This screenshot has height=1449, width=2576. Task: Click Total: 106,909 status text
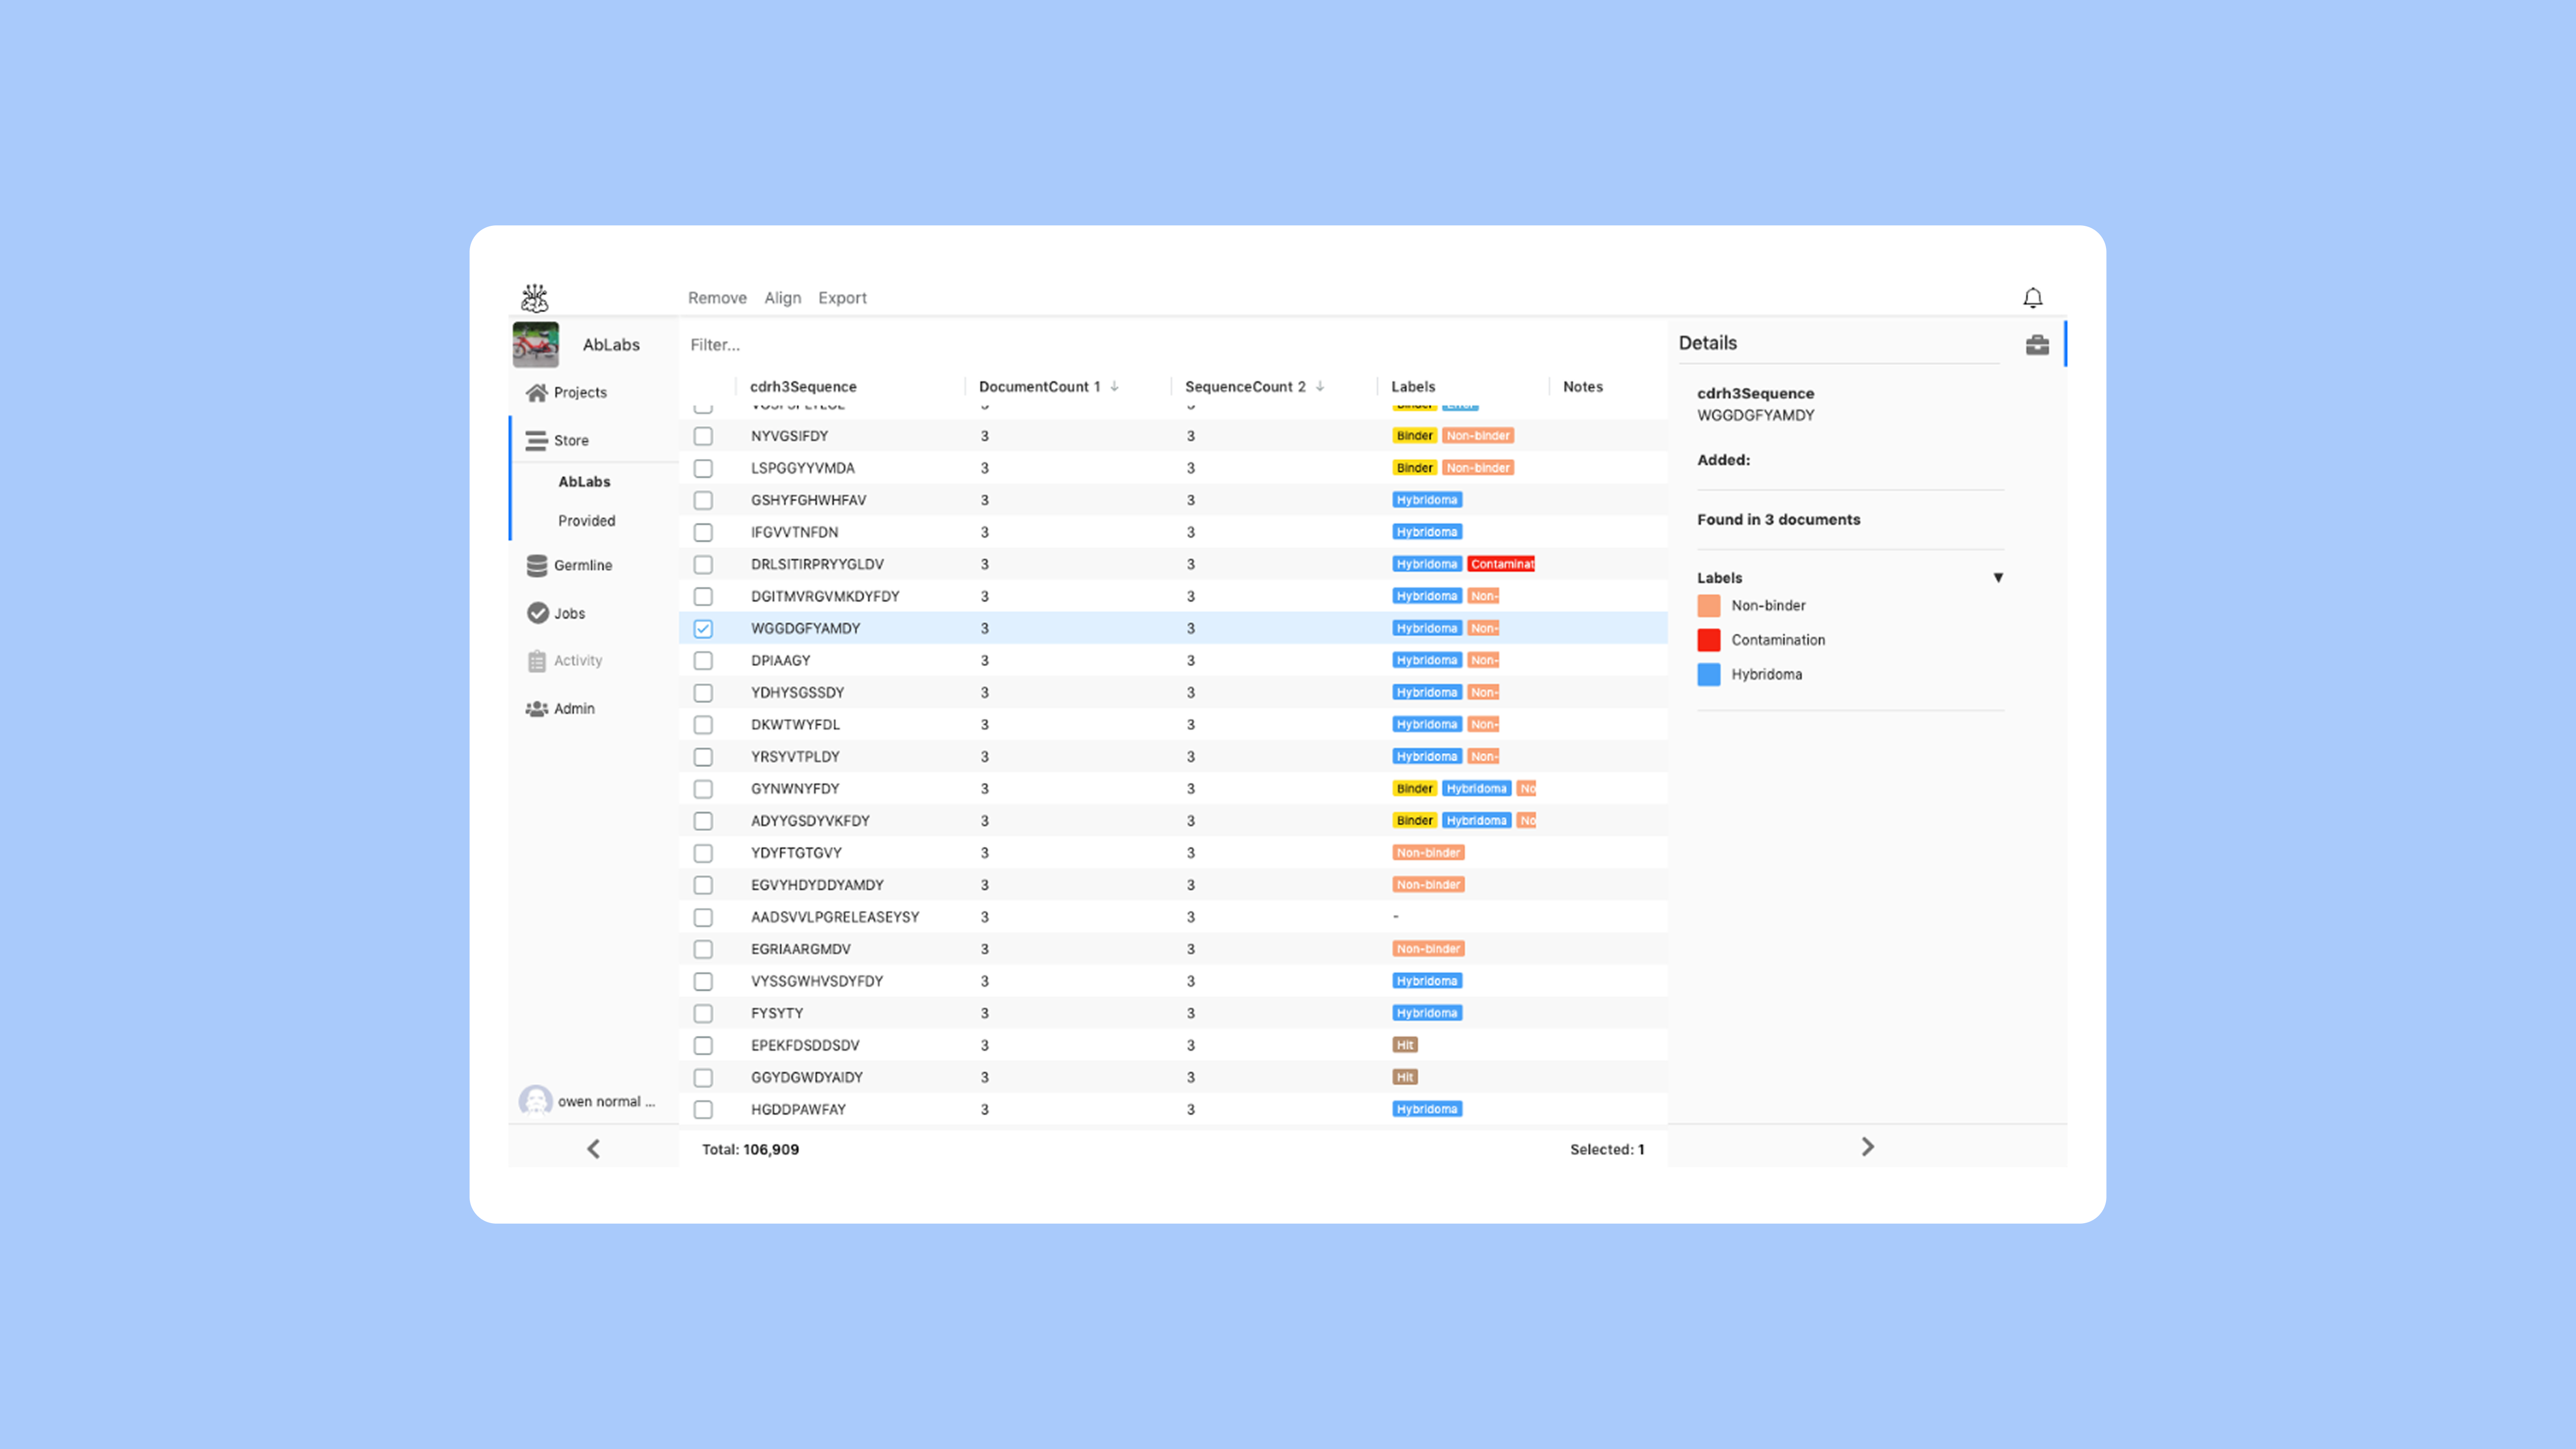pos(750,1149)
